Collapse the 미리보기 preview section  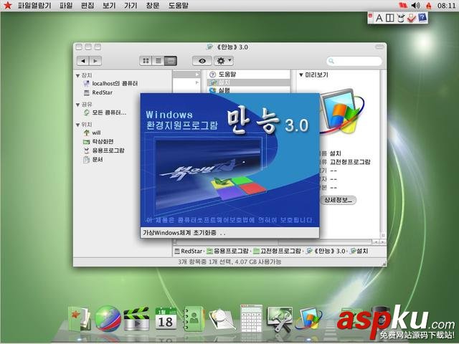click(x=301, y=75)
